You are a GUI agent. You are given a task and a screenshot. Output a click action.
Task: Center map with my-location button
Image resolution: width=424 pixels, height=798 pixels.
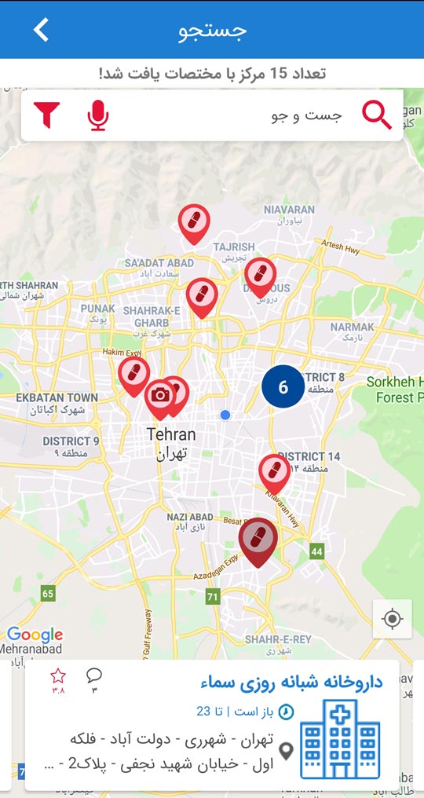[393, 619]
